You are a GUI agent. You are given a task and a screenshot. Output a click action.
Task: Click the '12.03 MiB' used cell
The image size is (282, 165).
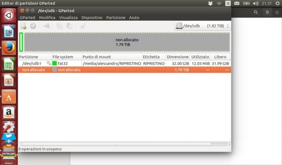(200, 63)
